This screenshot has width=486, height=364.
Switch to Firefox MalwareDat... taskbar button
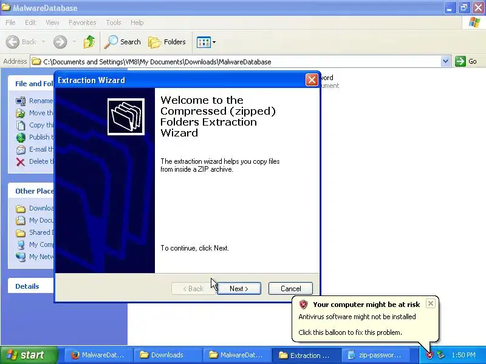click(98, 355)
